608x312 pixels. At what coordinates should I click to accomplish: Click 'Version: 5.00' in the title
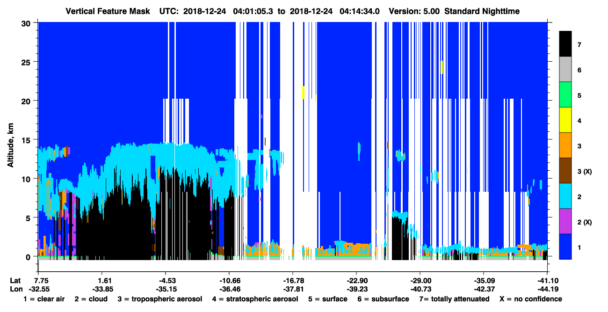(x=414, y=11)
